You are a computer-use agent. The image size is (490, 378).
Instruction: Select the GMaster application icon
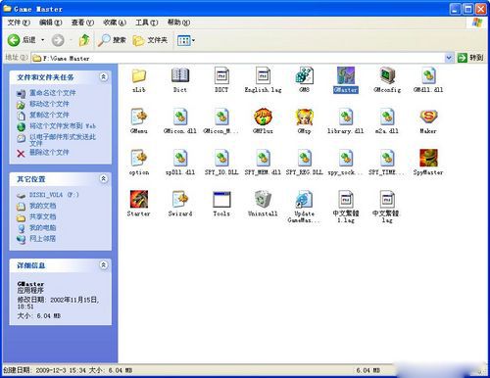click(346, 75)
